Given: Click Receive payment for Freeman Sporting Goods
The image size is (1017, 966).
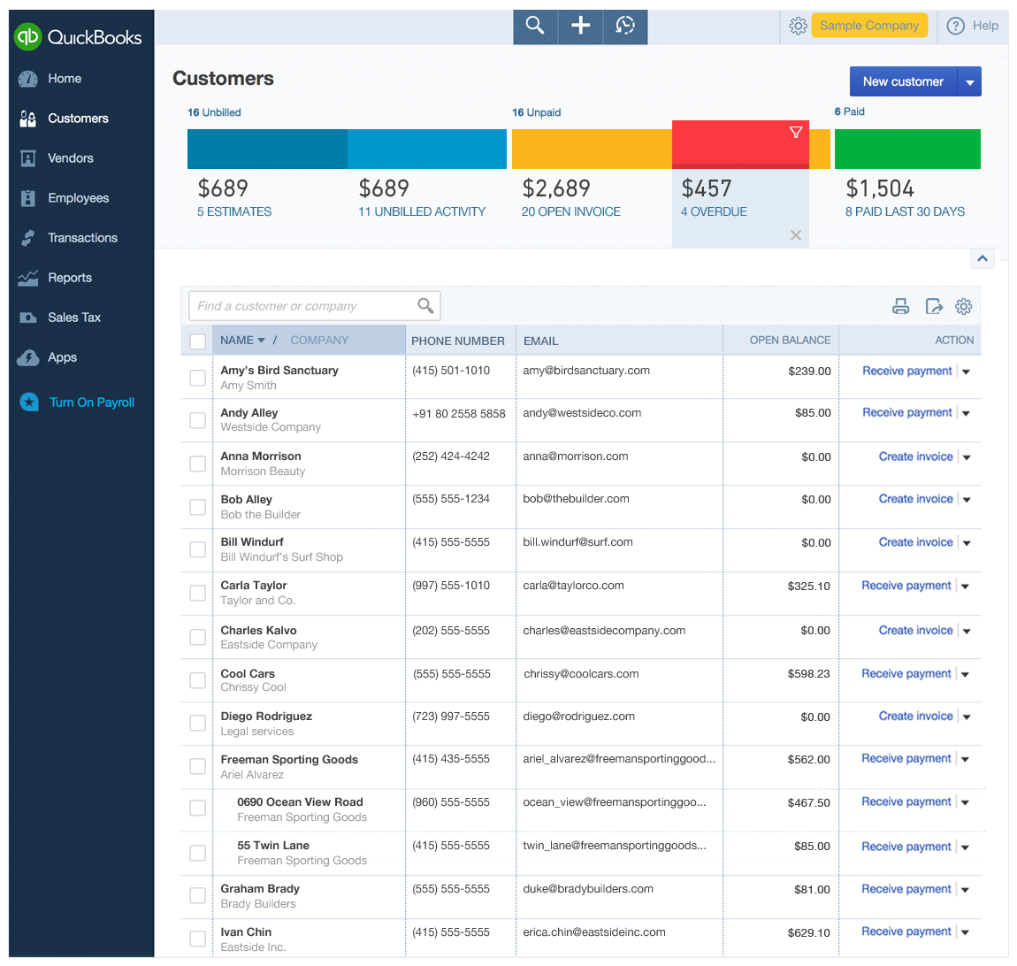Looking at the screenshot, I should tap(906, 758).
